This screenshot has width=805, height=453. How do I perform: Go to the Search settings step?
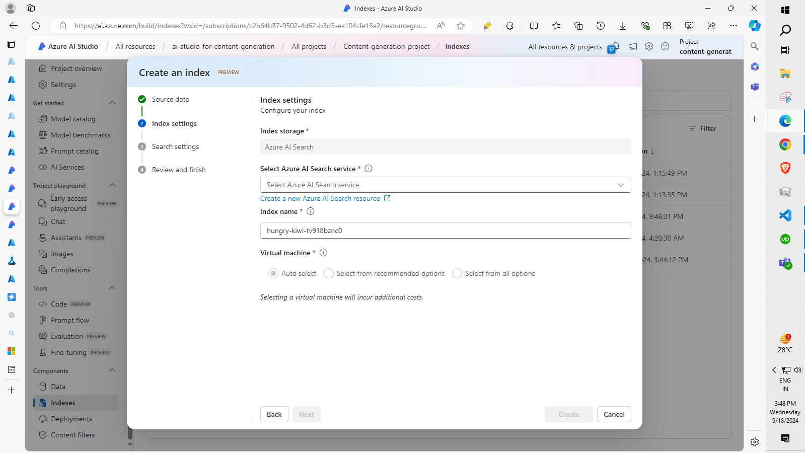coord(175,146)
